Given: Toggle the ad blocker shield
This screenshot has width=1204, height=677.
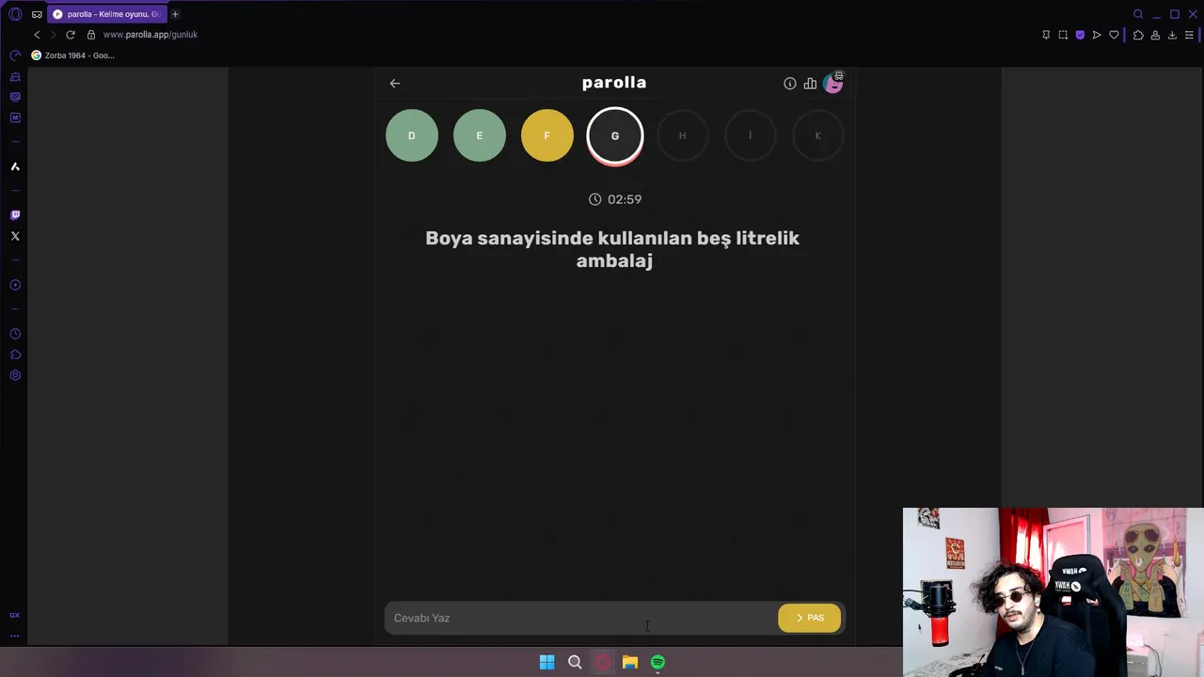Looking at the screenshot, I should coord(1080,35).
